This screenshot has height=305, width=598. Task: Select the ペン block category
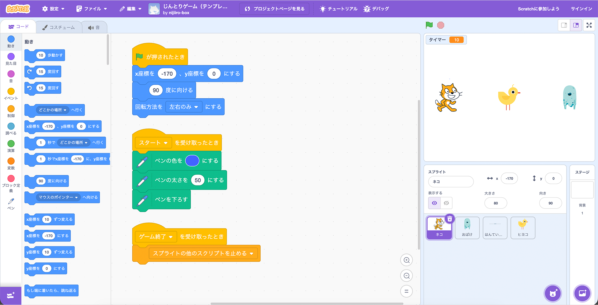[x=11, y=204]
